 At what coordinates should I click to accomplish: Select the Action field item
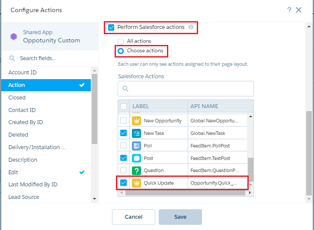[46, 85]
